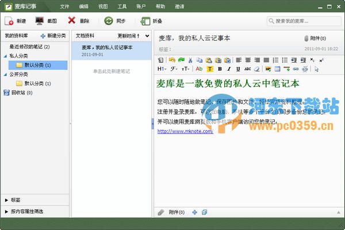Click the note title field
This screenshot has width=345, height=230.
click(194, 39)
